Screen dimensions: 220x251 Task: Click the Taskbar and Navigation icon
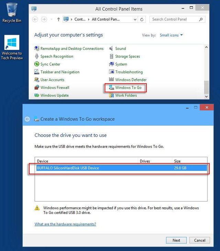pos(37,72)
